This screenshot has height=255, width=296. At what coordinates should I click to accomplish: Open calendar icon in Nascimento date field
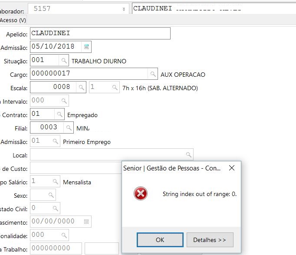pos(86,222)
